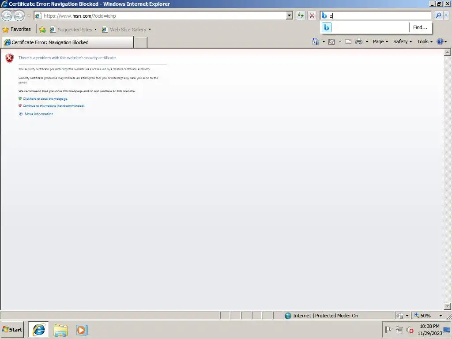
Task: Click the network tray icon
Action: pyautogui.click(x=399, y=329)
